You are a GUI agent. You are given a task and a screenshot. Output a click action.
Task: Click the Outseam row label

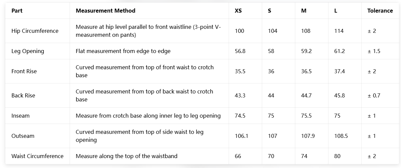23,136
